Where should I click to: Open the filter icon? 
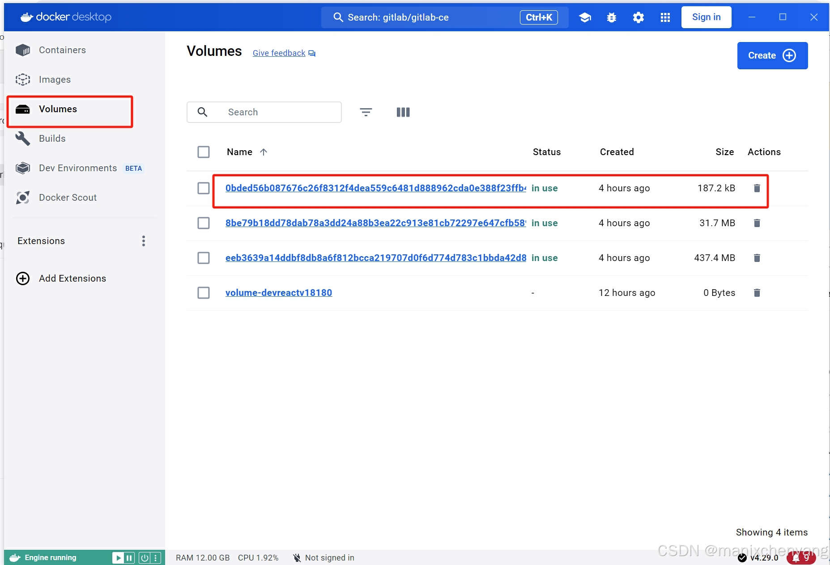(x=366, y=112)
